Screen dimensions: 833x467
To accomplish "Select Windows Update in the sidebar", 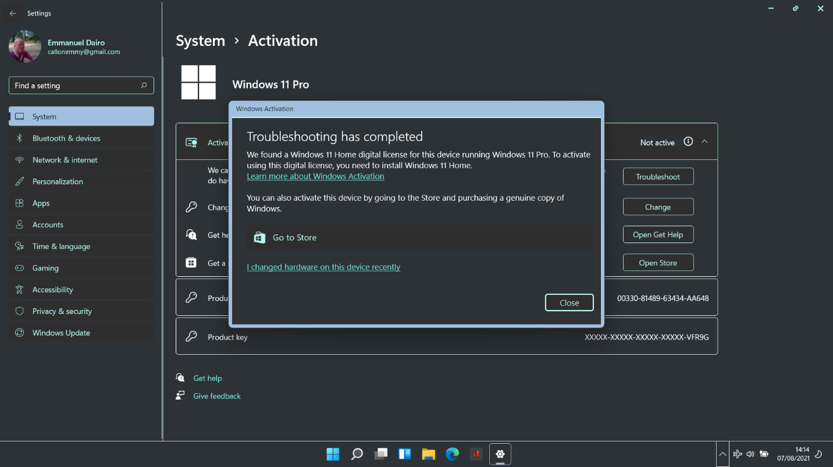I will point(61,333).
